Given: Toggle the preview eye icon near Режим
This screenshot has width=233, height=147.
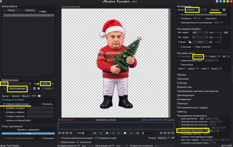Looking at the screenshot, I should coord(173,138).
